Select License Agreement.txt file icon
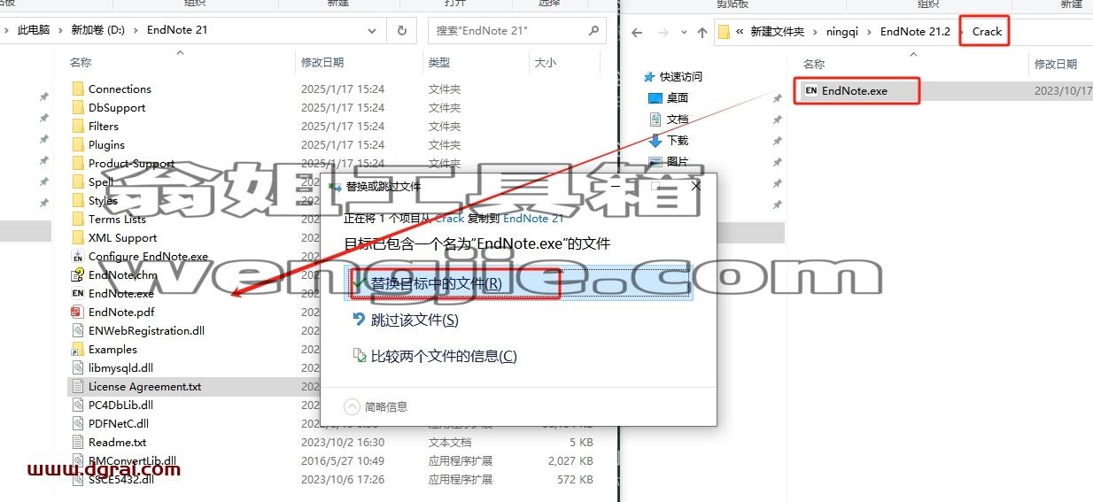This screenshot has width=1093, height=502. click(78, 386)
